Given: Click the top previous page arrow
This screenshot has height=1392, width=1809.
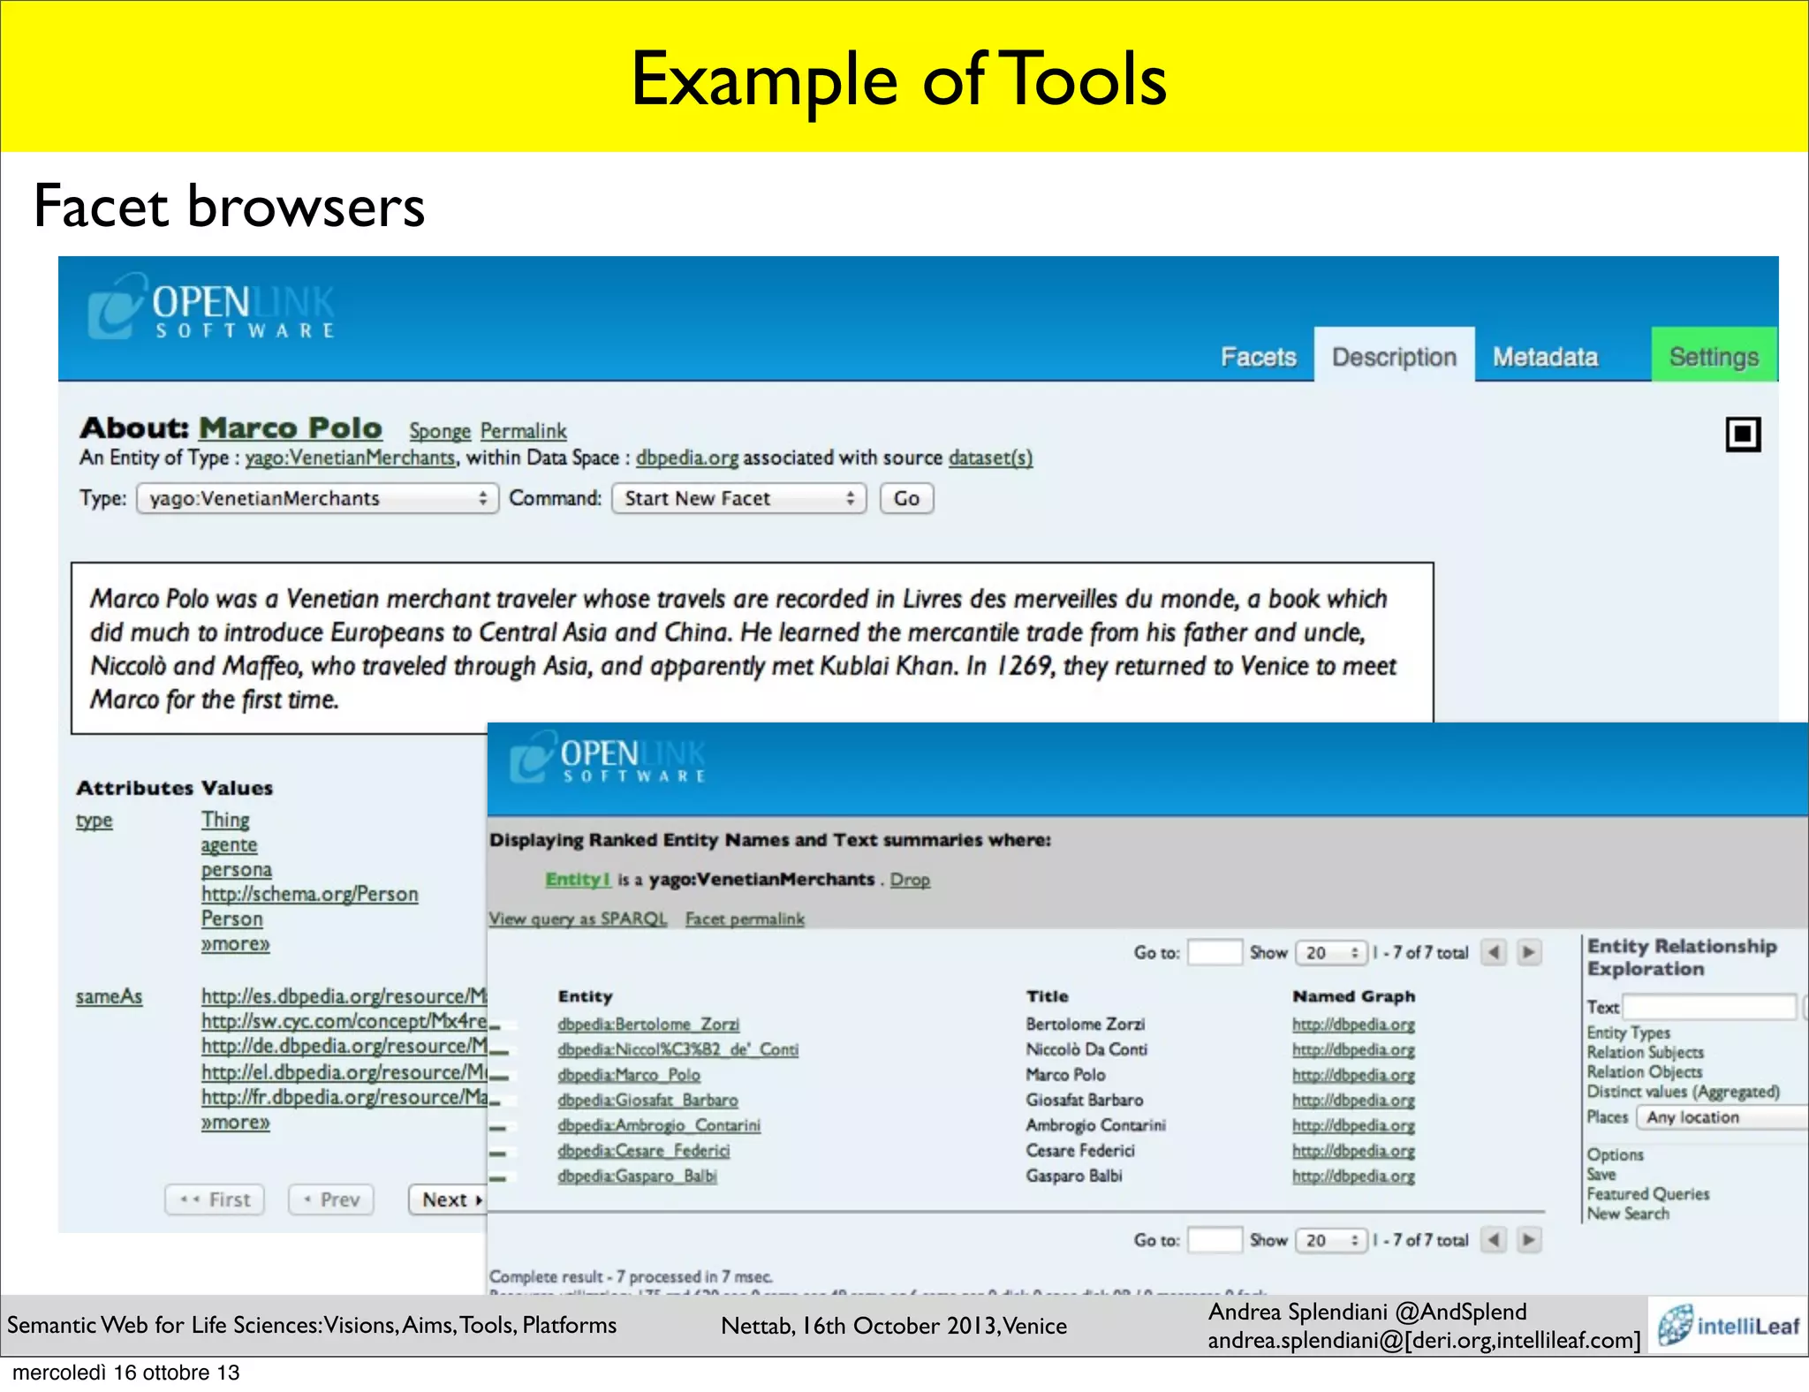Looking at the screenshot, I should (x=1494, y=952).
